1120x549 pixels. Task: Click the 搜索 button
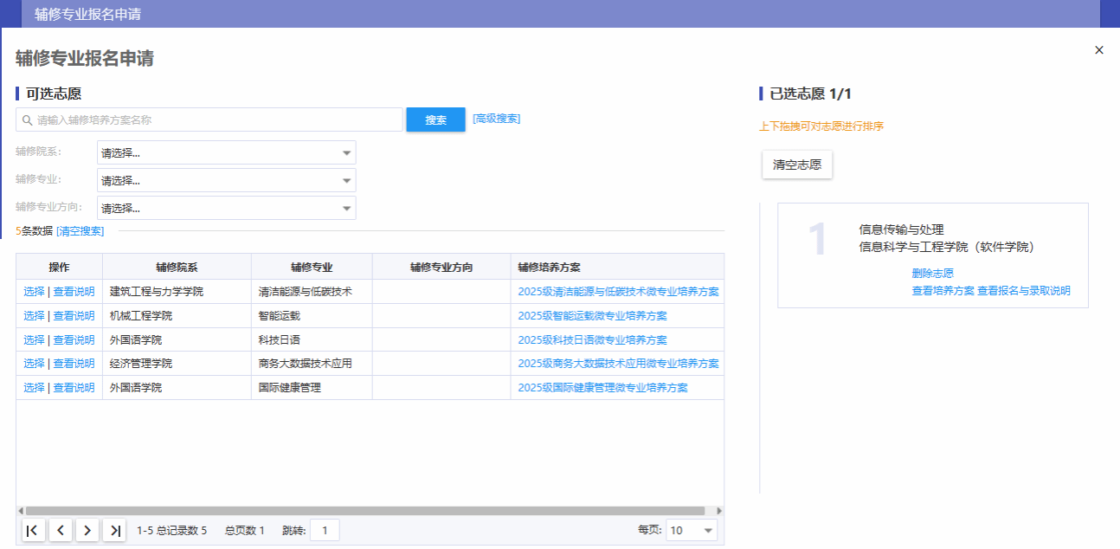point(435,120)
